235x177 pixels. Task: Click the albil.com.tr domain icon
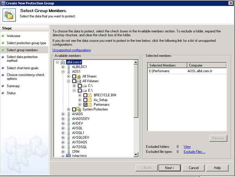(63, 62)
